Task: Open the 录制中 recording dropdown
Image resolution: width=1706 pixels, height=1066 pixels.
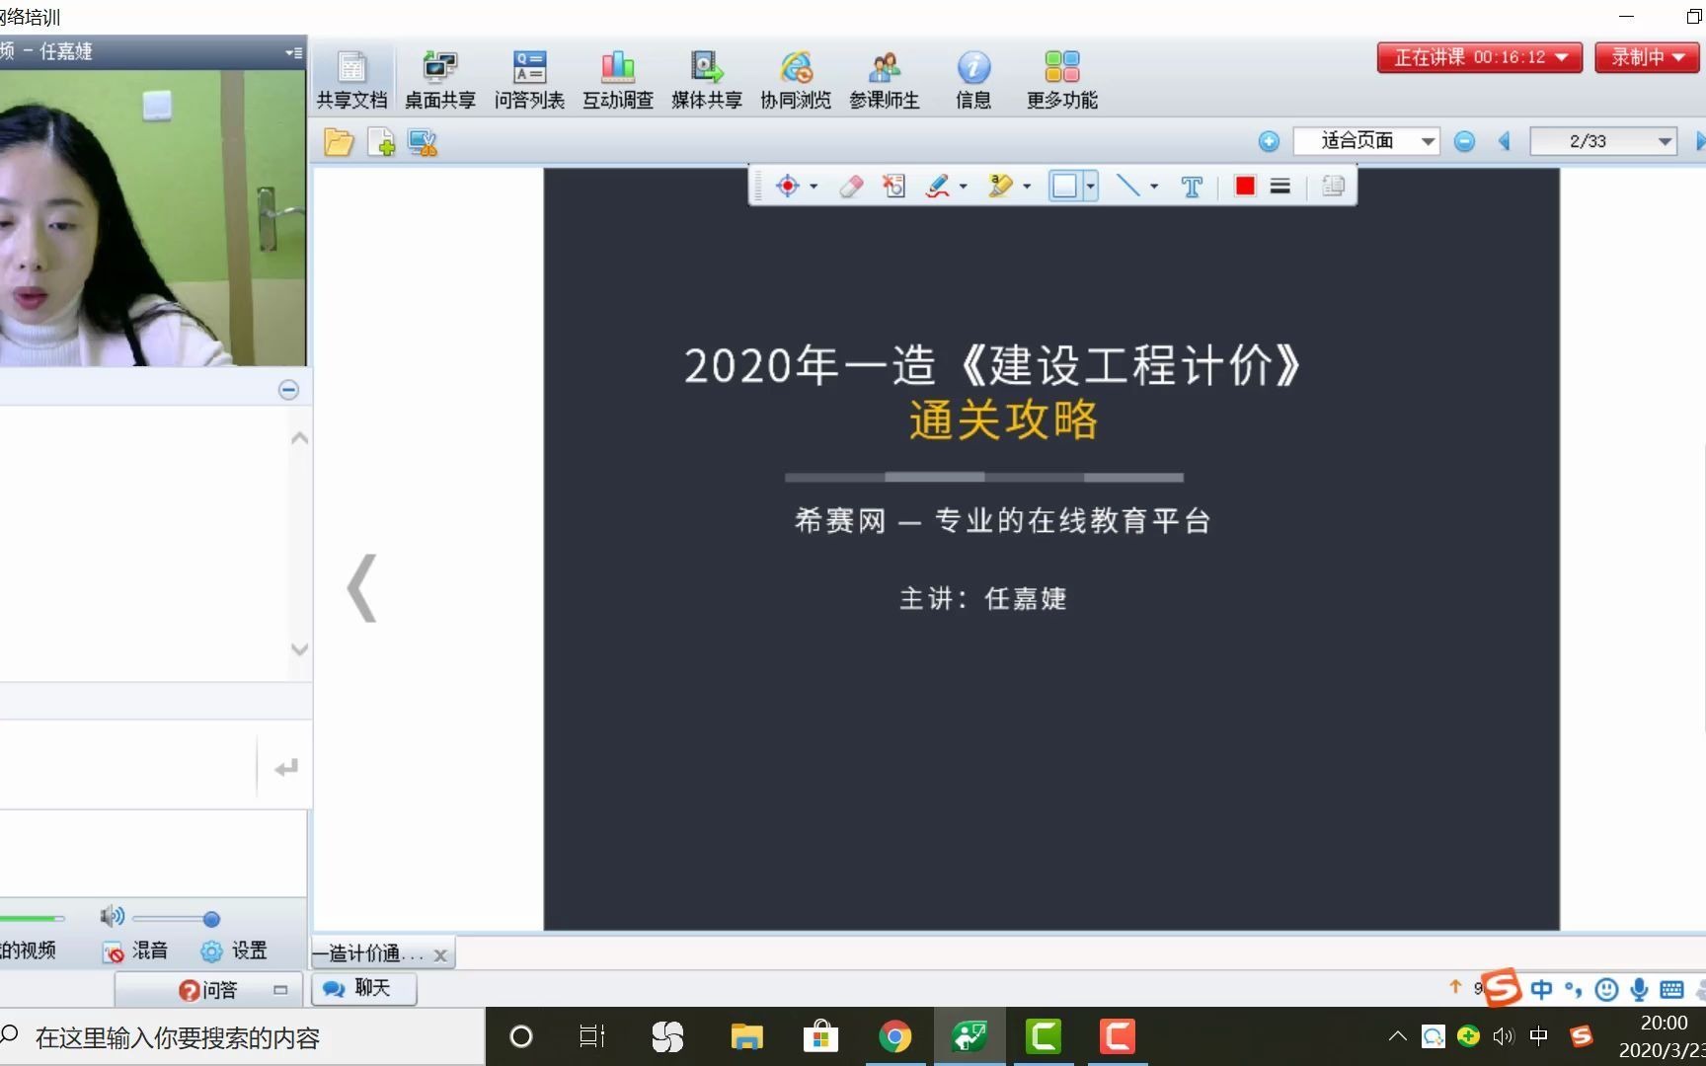Action: [x=1648, y=57]
